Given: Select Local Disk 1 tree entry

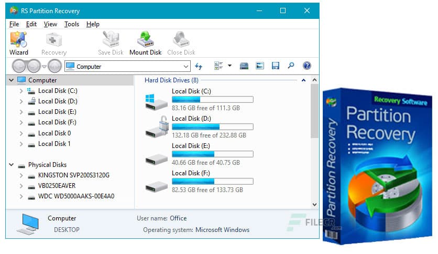Looking at the screenshot, I should (54, 144).
